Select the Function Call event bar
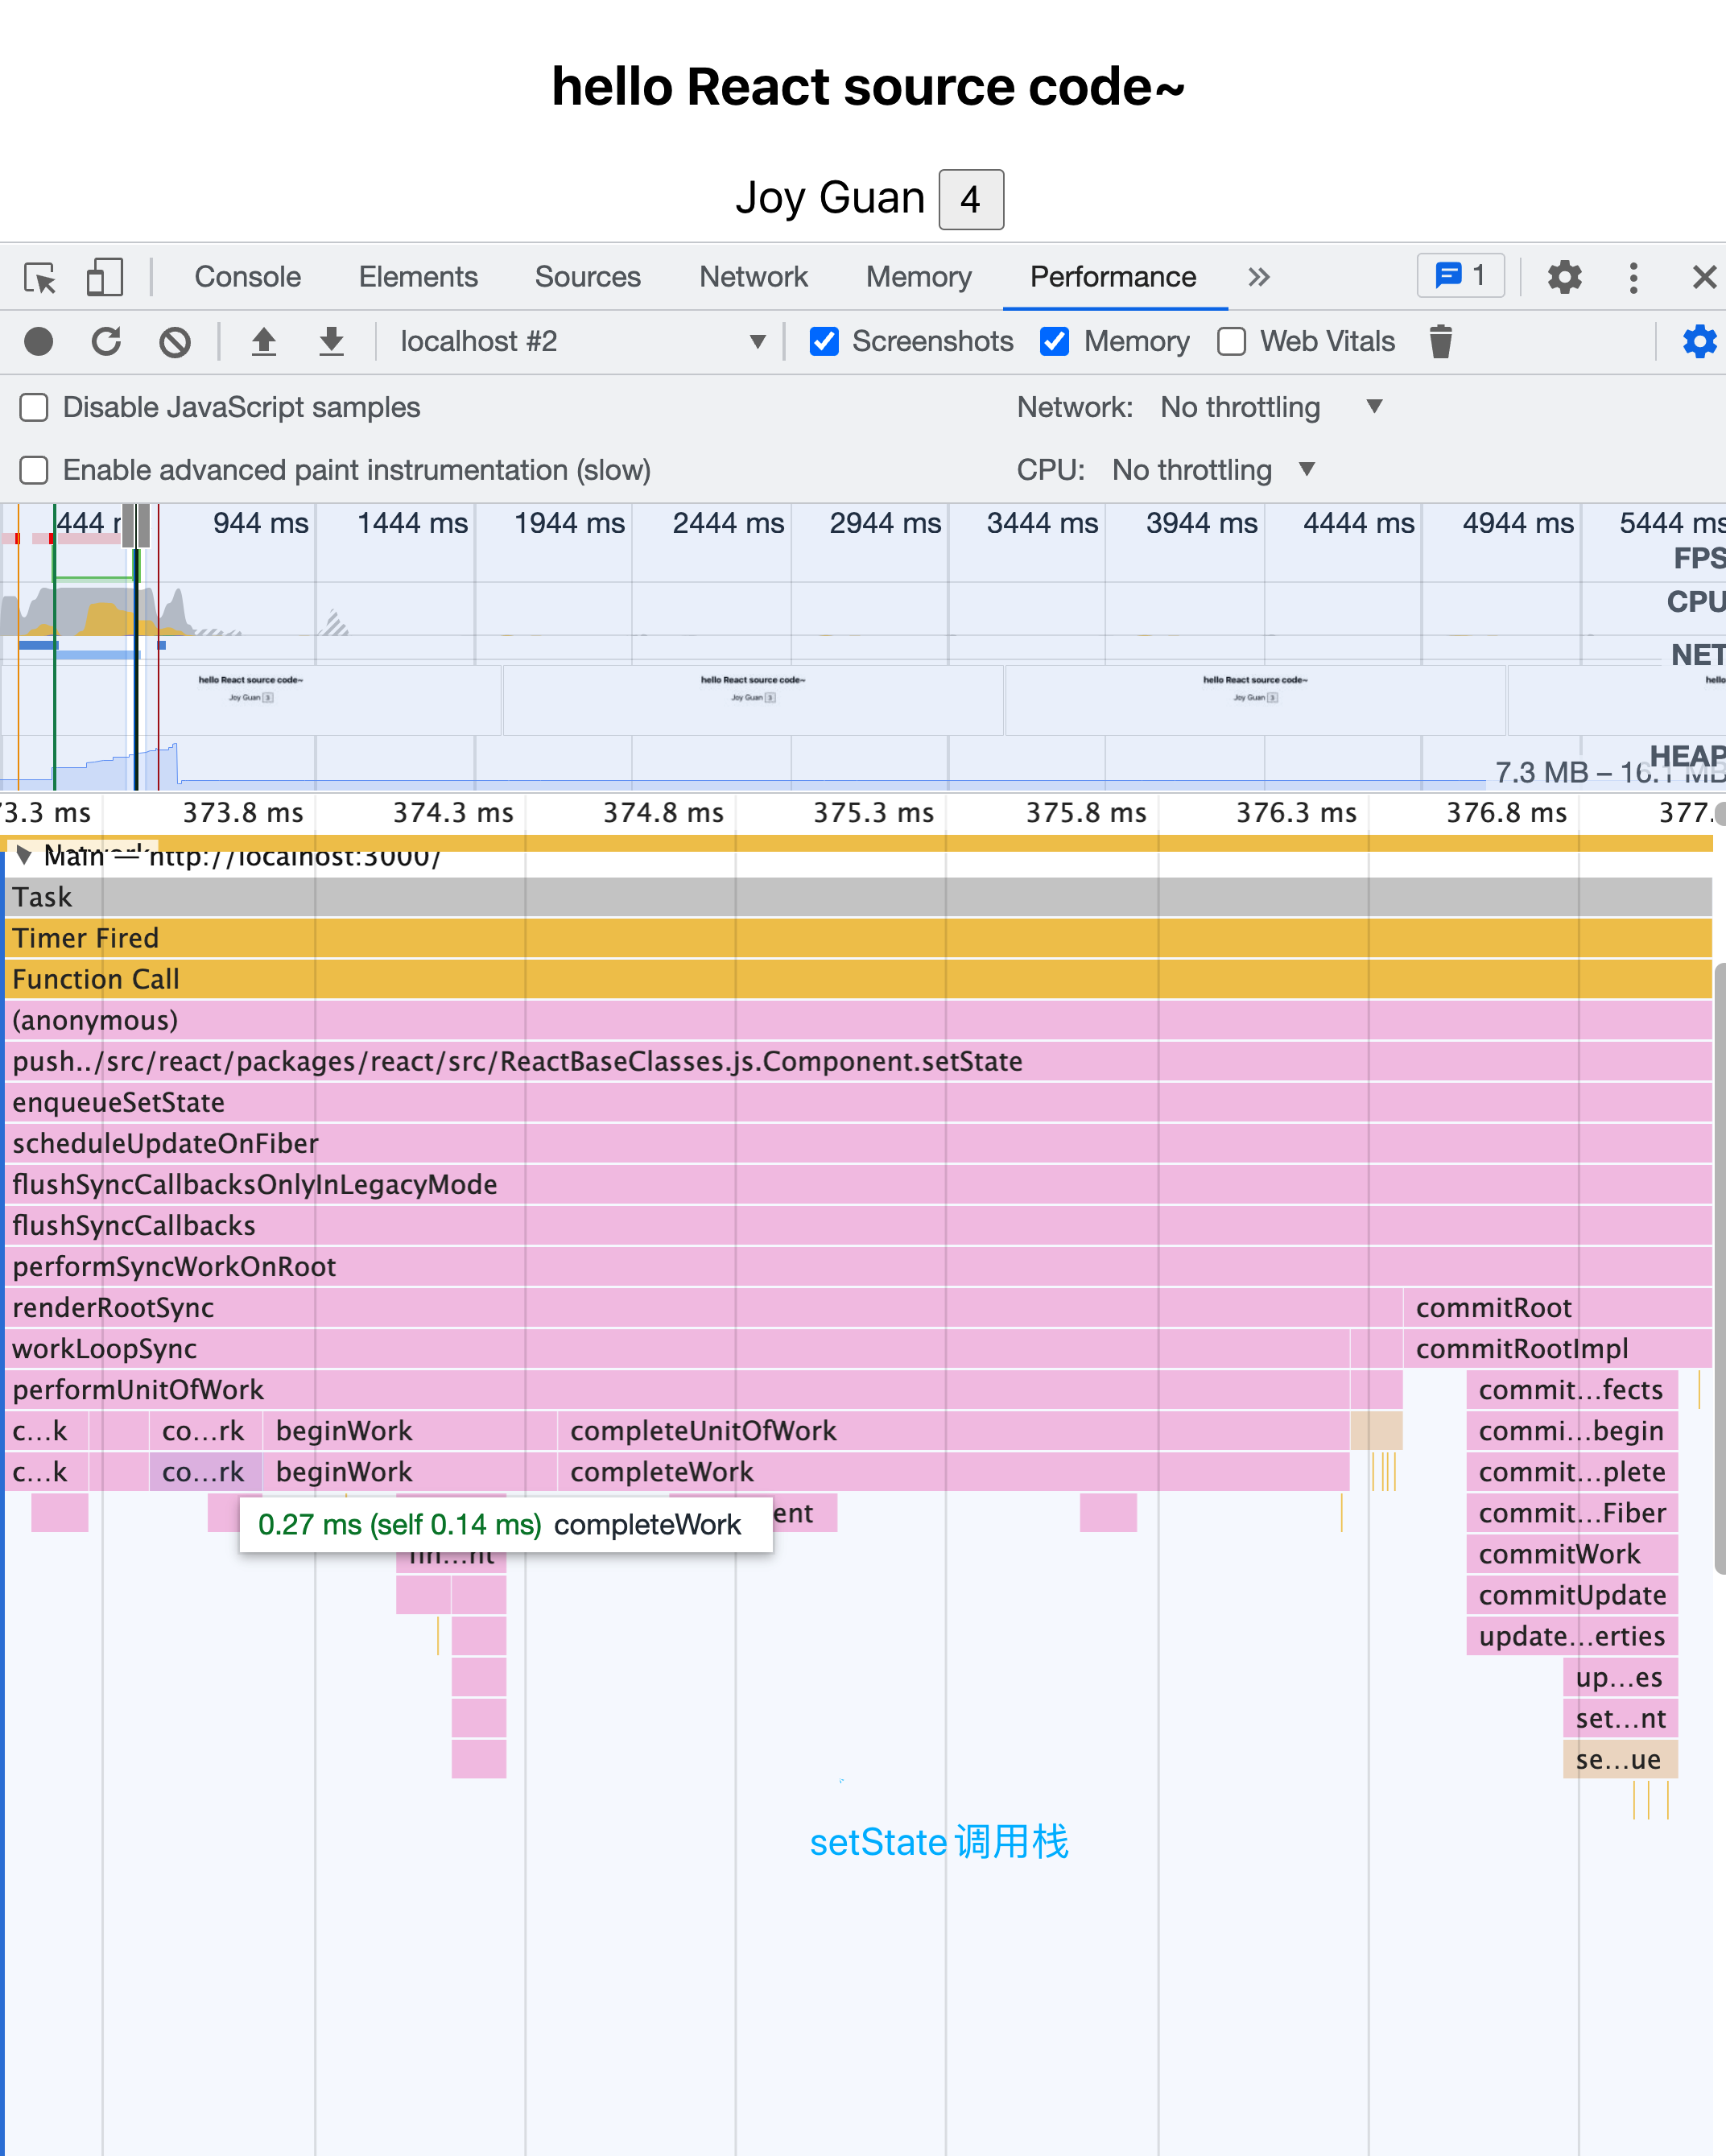The height and width of the screenshot is (2156, 1726). pos(859,979)
